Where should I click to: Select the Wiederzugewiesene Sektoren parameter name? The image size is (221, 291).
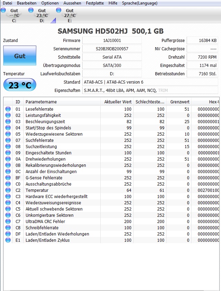pos(54,134)
